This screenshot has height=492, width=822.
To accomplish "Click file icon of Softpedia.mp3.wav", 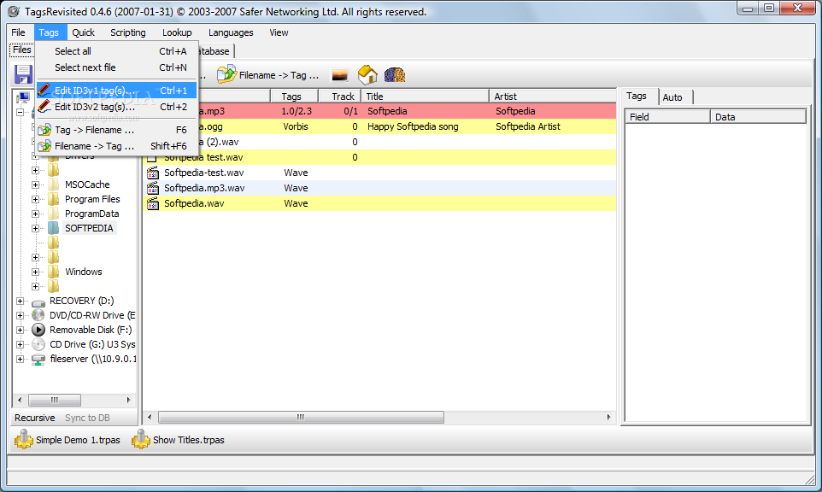I will [153, 188].
